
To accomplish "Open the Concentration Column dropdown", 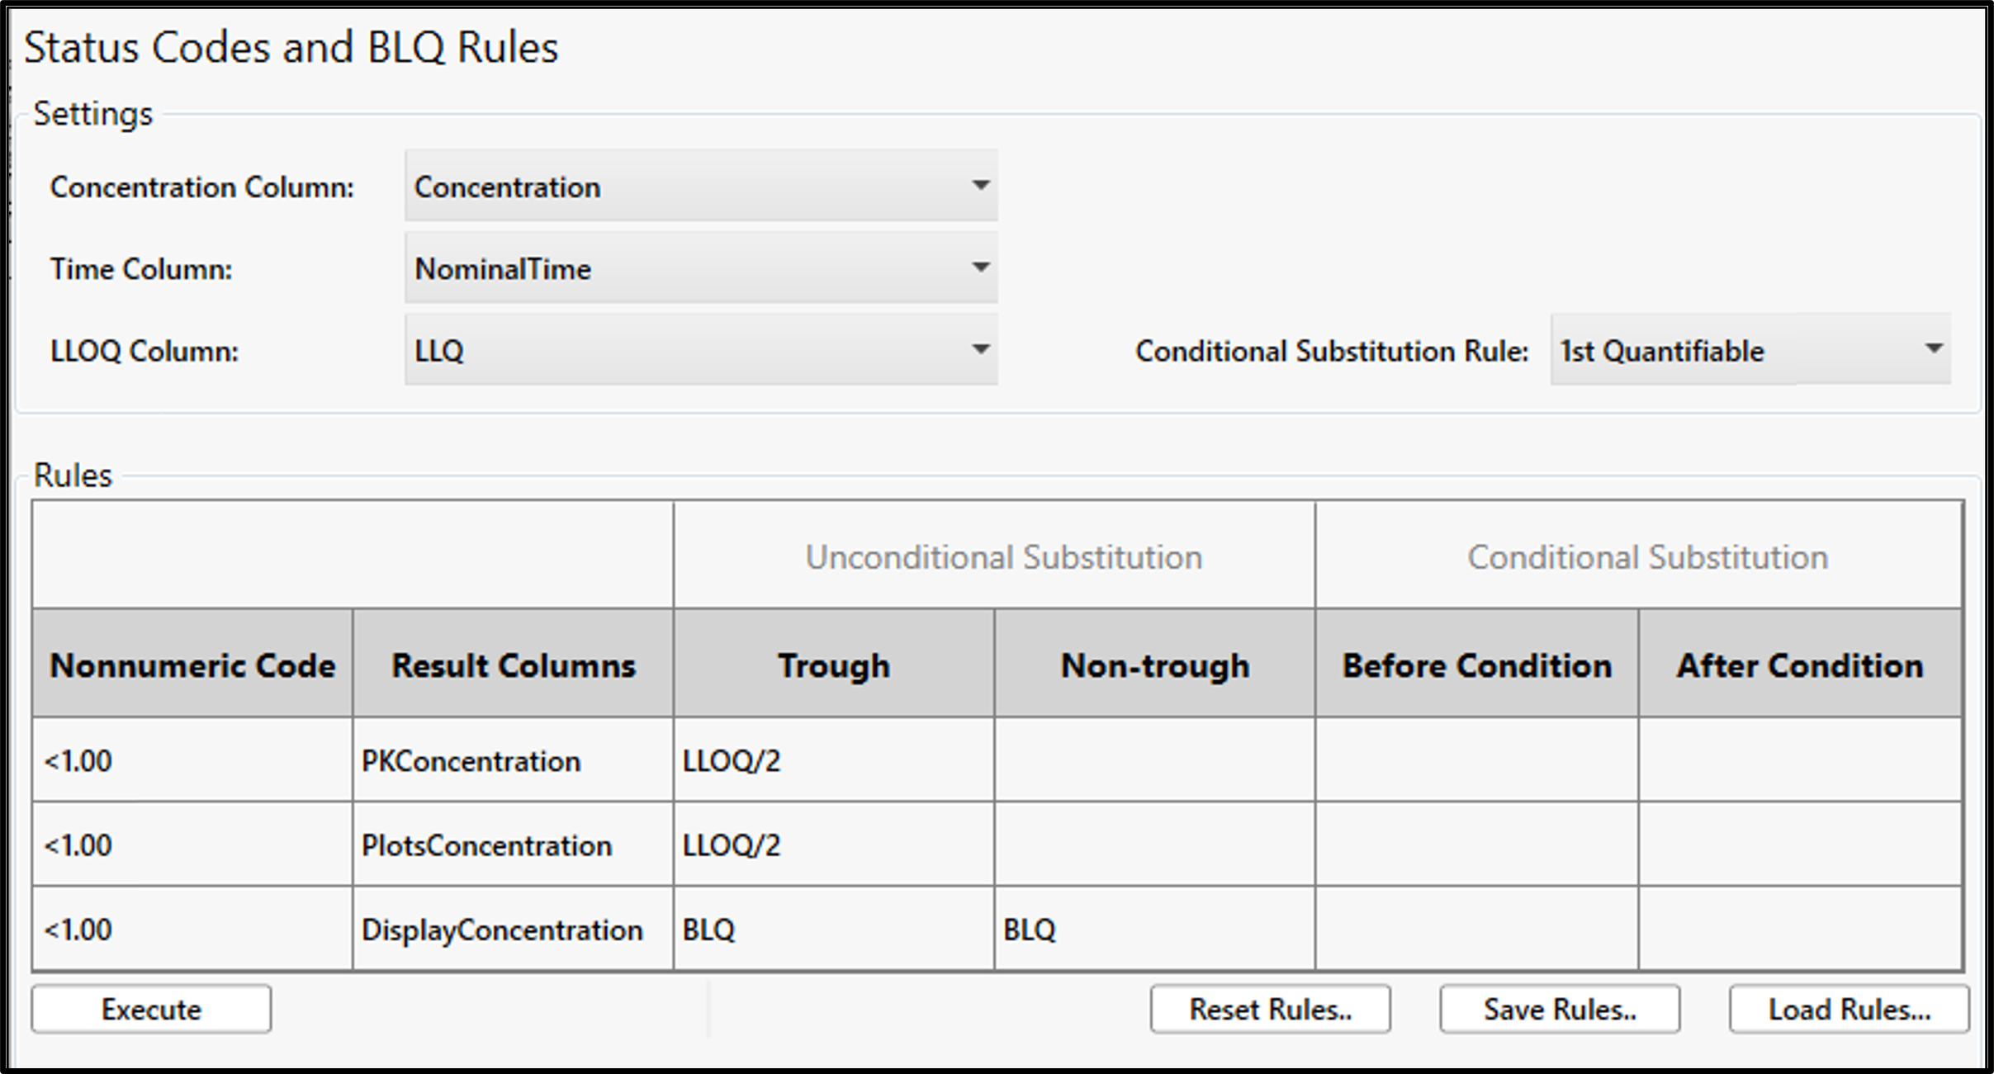I will (701, 187).
